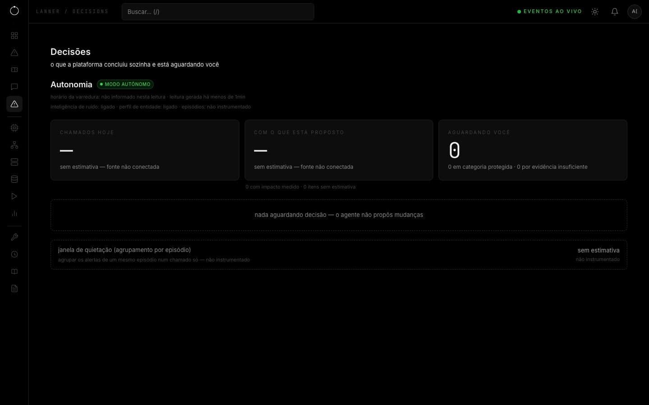Open the CPU chip sidebar icon
This screenshot has width=649, height=405.
coord(14,128)
